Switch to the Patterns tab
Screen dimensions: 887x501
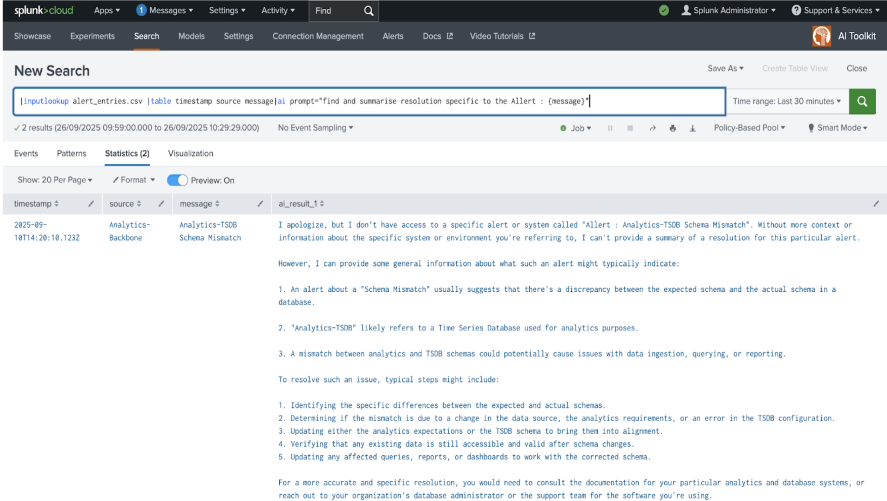(71, 154)
